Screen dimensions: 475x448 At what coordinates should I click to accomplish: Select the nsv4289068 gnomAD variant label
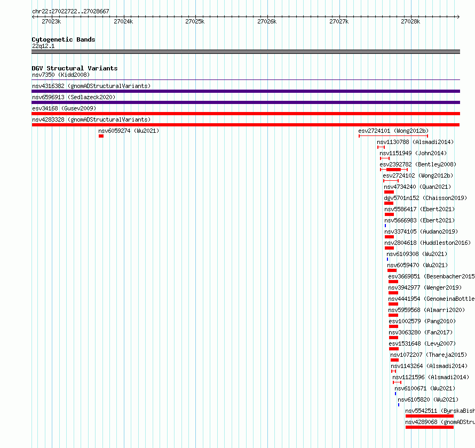pos(440,422)
